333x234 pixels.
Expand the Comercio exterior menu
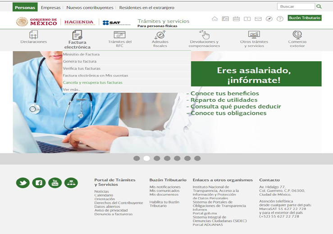[x=297, y=39]
